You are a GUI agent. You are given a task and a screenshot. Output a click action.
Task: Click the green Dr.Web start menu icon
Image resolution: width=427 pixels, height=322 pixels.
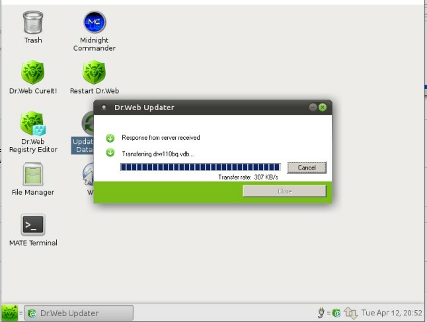pos(9,312)
